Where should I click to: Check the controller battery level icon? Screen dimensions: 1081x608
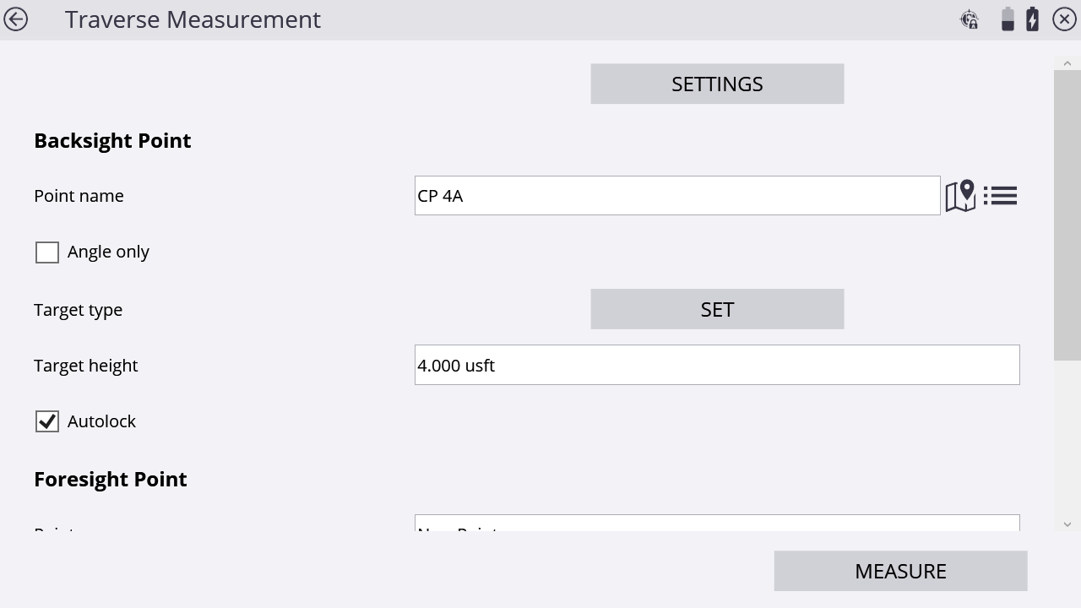click(x=1008, y=19)
